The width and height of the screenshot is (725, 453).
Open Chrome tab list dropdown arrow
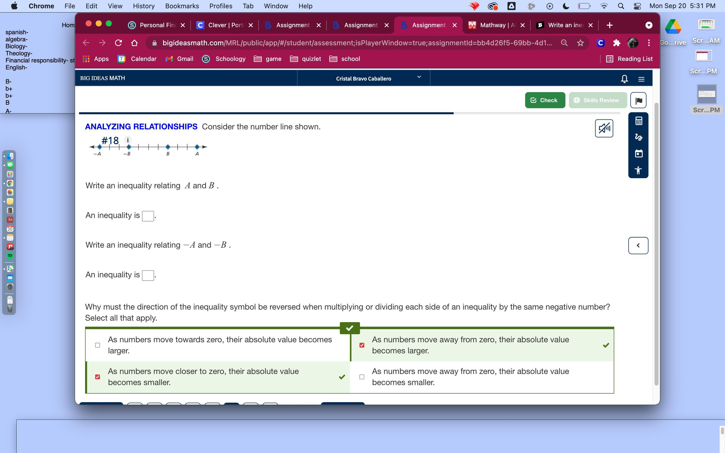click(649, 25)
